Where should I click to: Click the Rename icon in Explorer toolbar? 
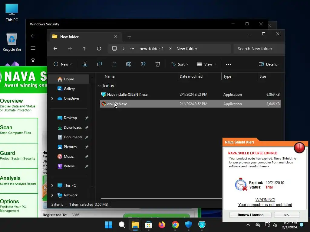click(128, 64)
